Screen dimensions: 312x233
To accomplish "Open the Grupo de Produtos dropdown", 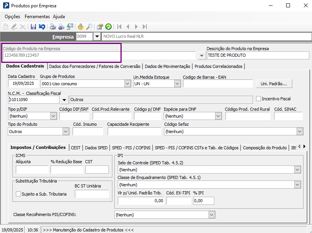I will pos(127,84).
